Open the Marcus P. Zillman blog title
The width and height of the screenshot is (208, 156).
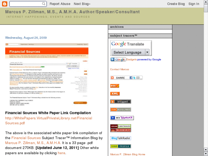72,12
